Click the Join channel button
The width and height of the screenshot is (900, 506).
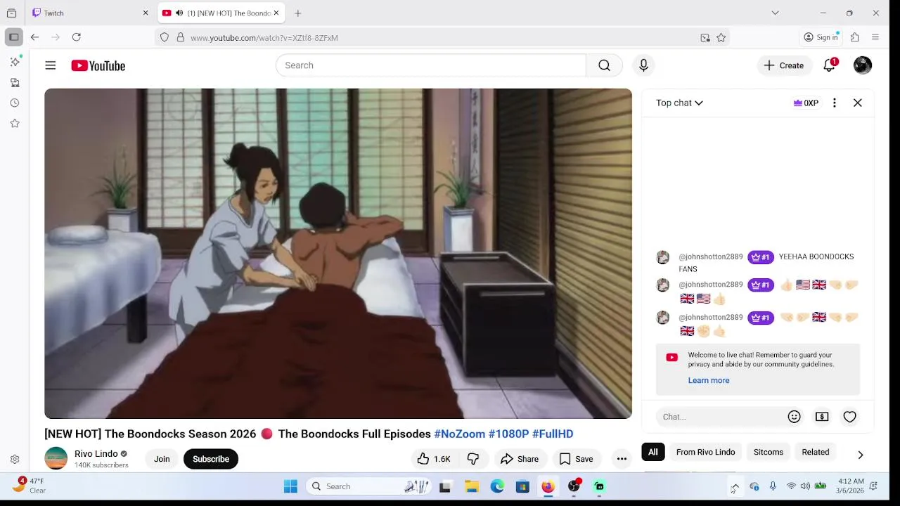162,459
